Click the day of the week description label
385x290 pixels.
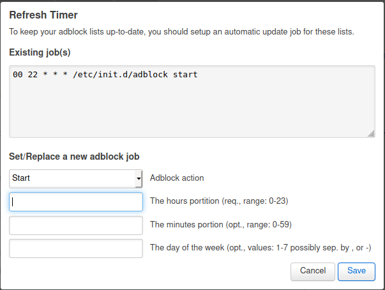[260, 247]
